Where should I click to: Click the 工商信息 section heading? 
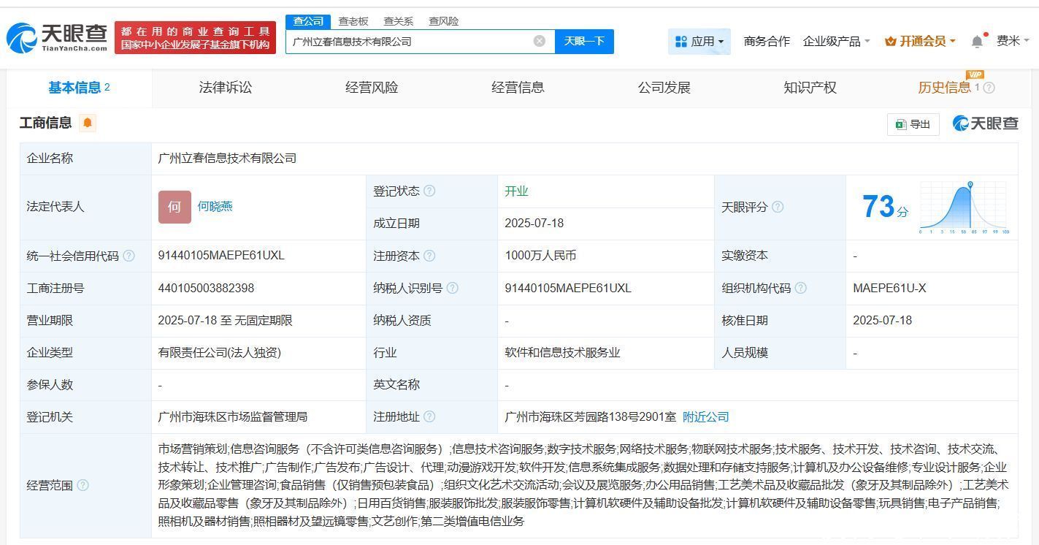point(45,123)
